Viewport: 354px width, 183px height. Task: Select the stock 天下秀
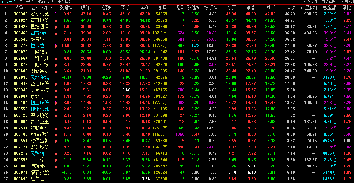coord(37,160)
